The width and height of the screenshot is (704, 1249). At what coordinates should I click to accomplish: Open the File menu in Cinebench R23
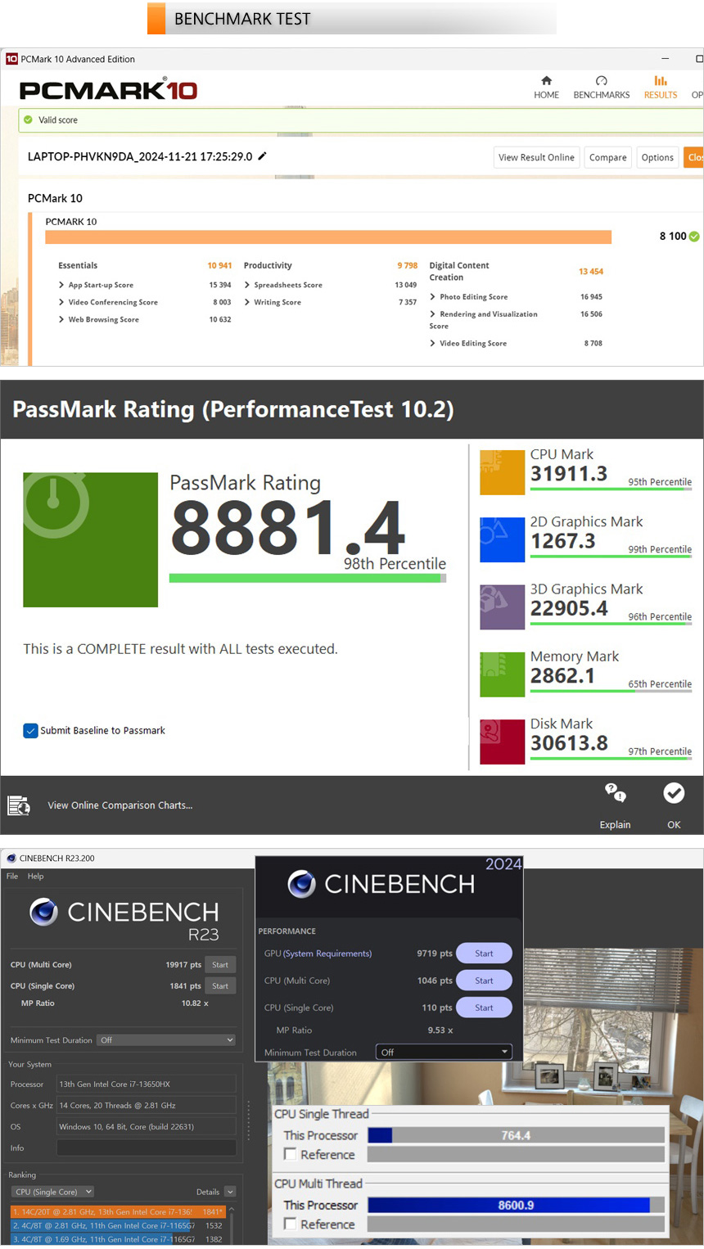12,876
